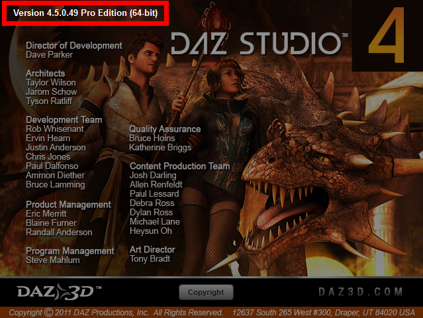Screen dimensions: 423x318
Task: Click the name 'Tony Bradt'
Action: click(x=150, y=259)
